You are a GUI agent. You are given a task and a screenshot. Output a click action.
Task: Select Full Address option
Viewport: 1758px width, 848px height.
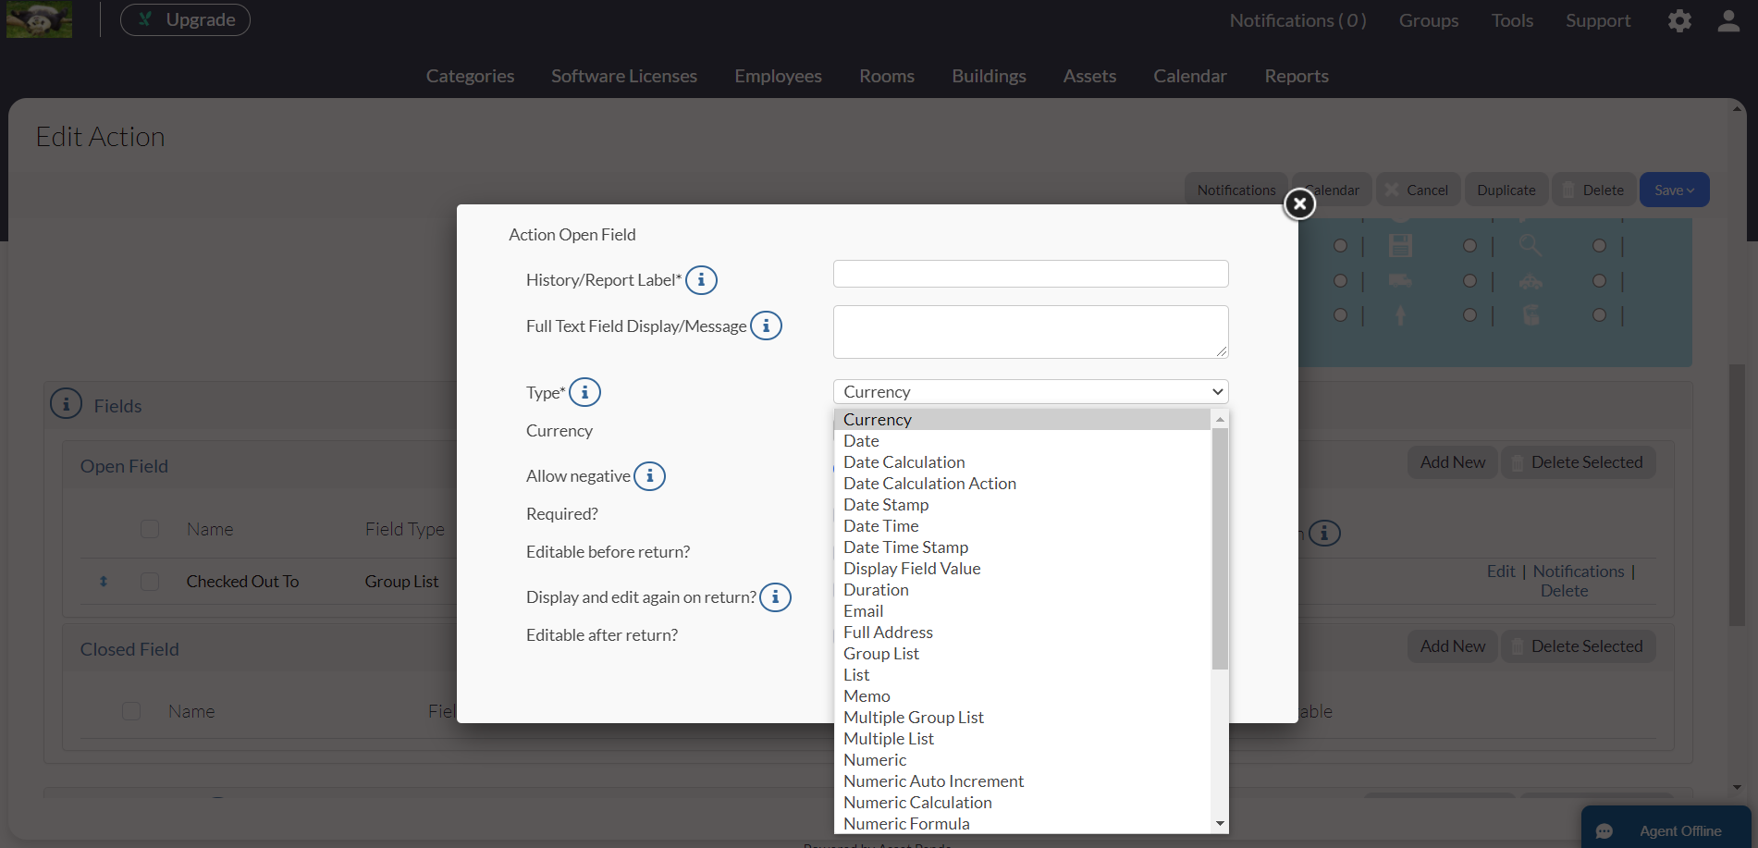tap(1022, 633)
